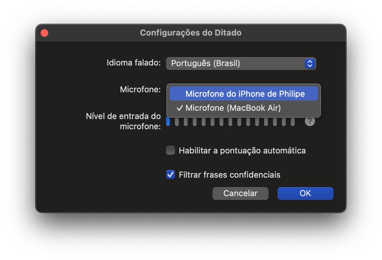Click the Microfone label

pos(140,89)
